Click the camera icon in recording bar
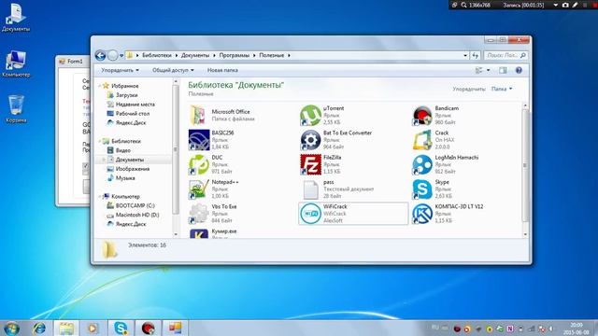Viewport: 598px width, 336px height. [565, 5]
